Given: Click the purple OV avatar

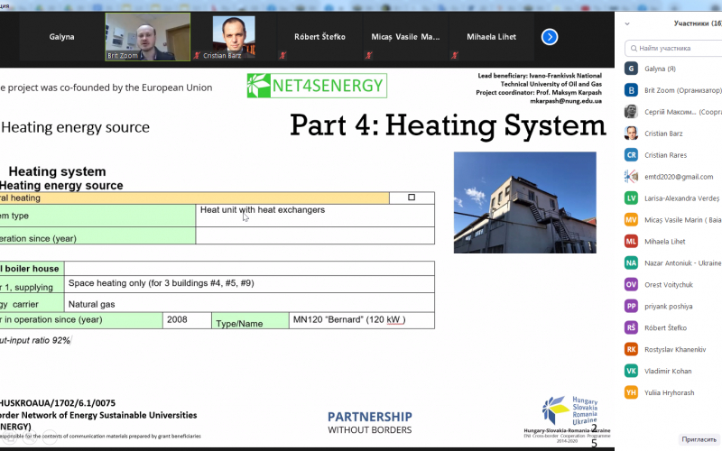Looking at the screenshot, I should coord(631,285).
